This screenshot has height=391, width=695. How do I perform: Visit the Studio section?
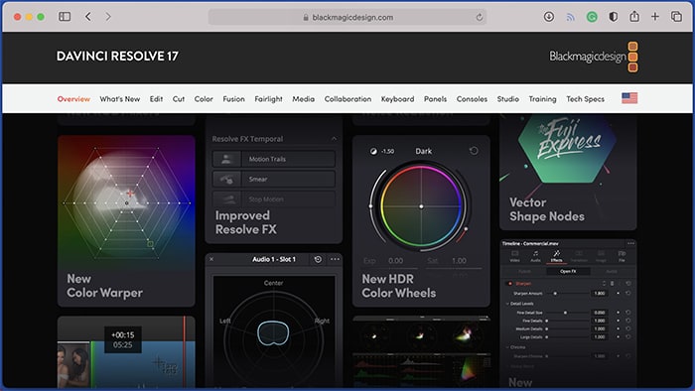508,99
